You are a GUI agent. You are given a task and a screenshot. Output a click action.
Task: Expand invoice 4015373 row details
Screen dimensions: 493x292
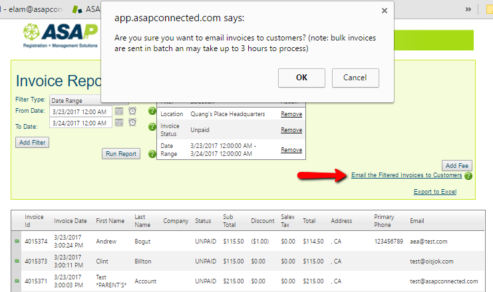pyautogui.click(x=17, y=261)
